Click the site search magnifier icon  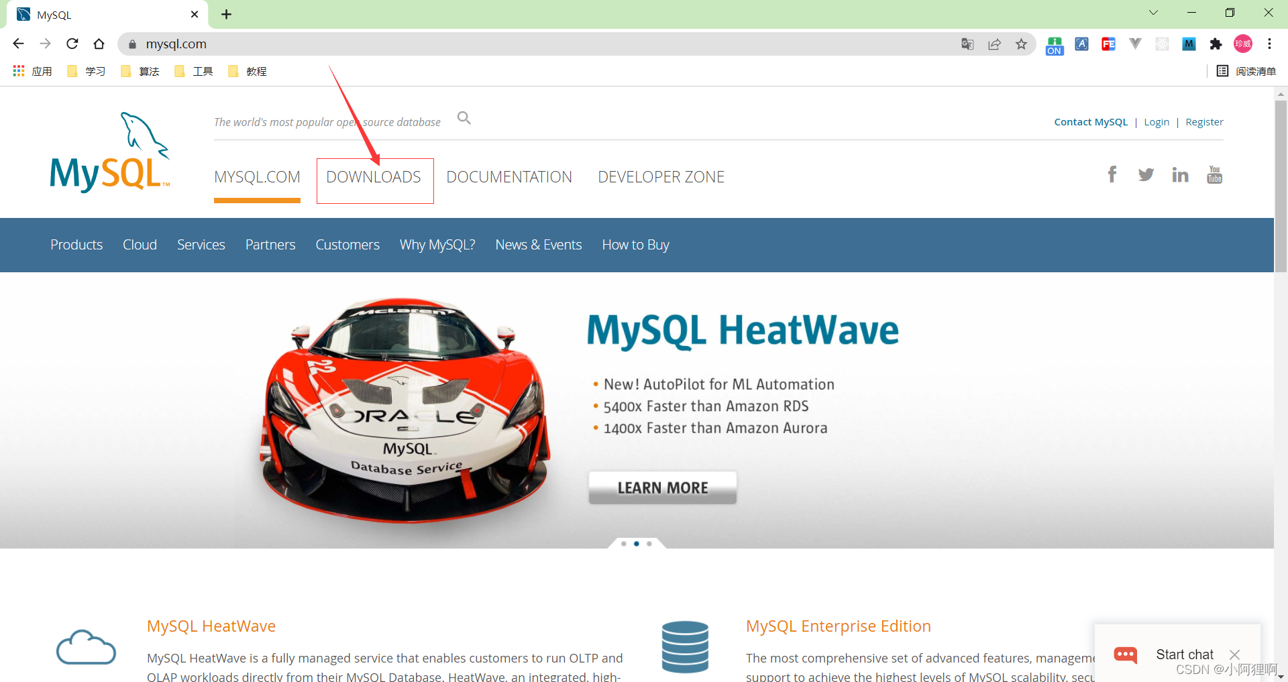(464, 118)
